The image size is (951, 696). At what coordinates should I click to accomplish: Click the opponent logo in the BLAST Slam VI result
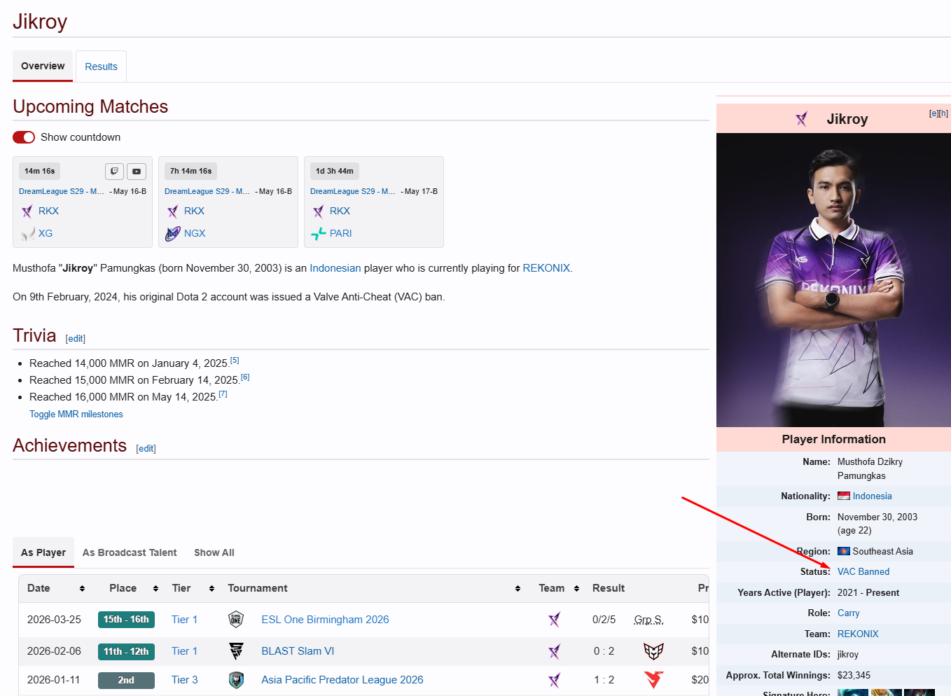pyautogui.click(x=653, y=651)
